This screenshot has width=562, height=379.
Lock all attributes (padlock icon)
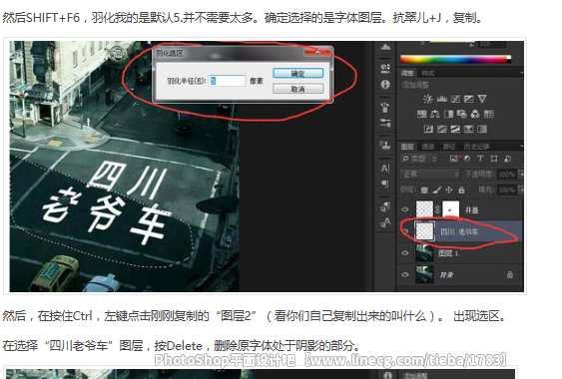[x=461, y=189]
